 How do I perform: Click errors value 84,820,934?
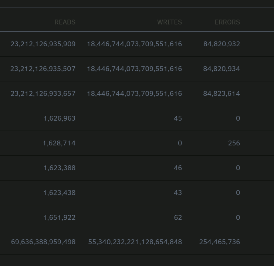(221, 69)
